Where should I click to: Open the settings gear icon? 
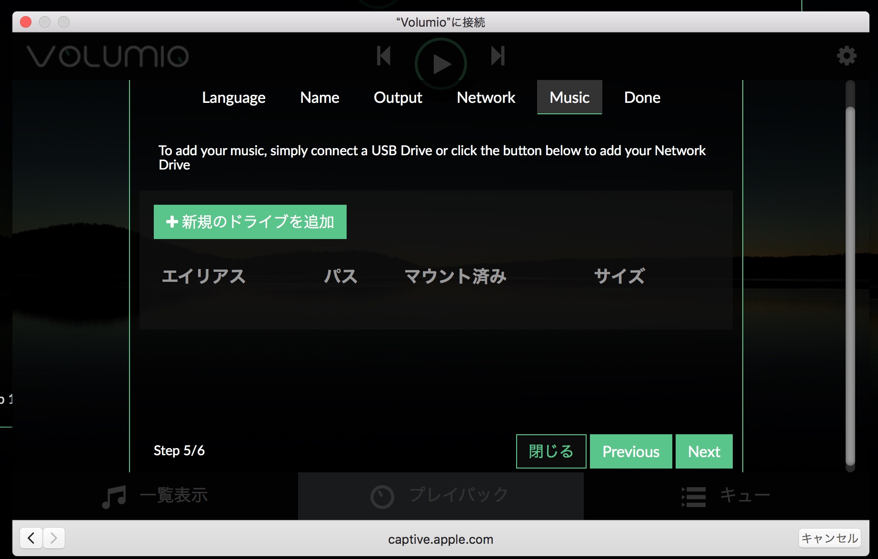846,56
